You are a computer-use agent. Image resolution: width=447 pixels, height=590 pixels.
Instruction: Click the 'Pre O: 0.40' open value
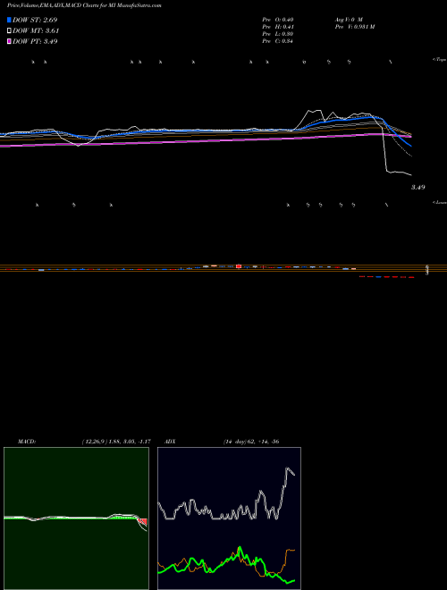278,20
